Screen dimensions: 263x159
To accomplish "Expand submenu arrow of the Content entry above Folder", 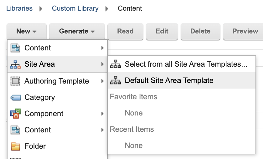I will click(102, 130).
